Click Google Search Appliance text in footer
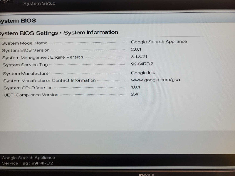The image size is (235, 176). pos(28,158)
